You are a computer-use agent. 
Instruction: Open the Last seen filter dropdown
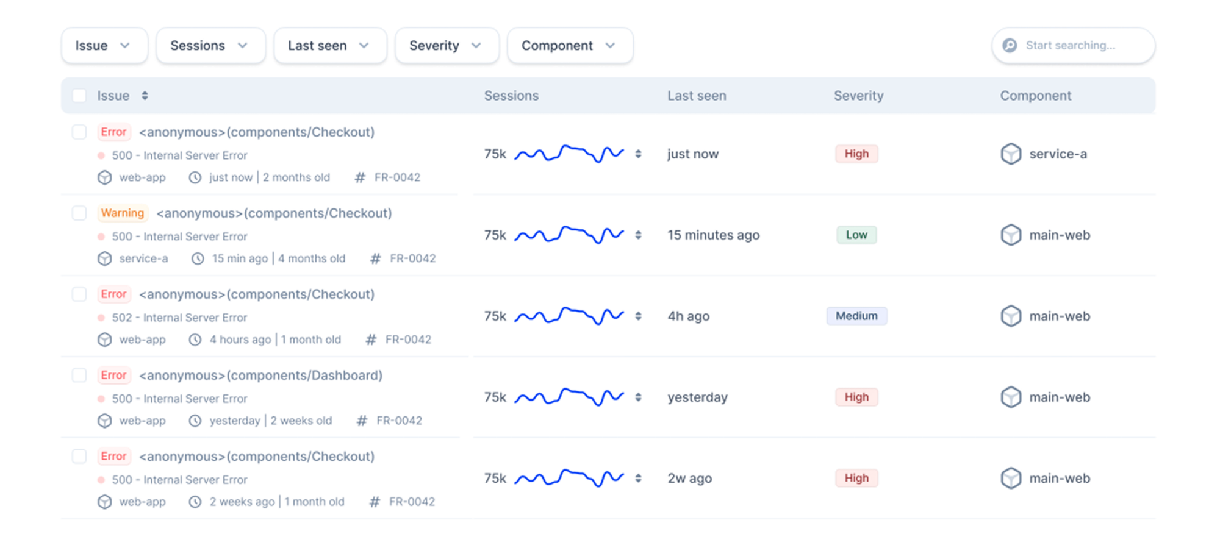pos(329,46)
